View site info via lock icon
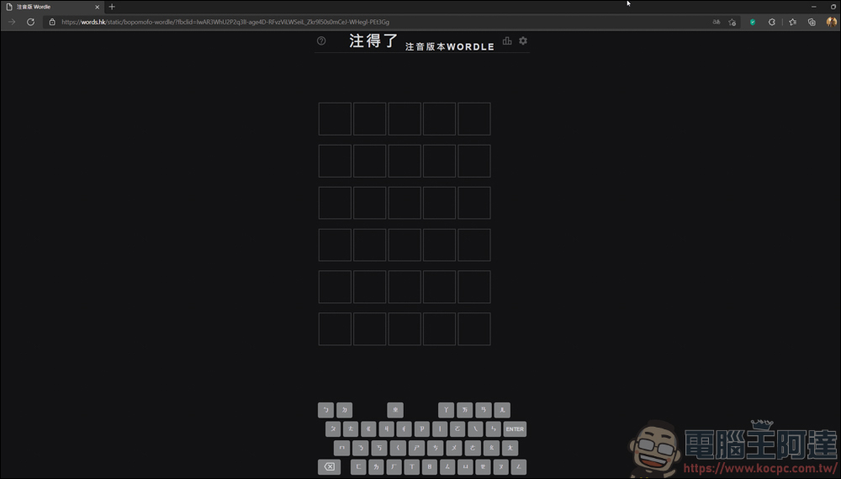 (x=52, y=22)
